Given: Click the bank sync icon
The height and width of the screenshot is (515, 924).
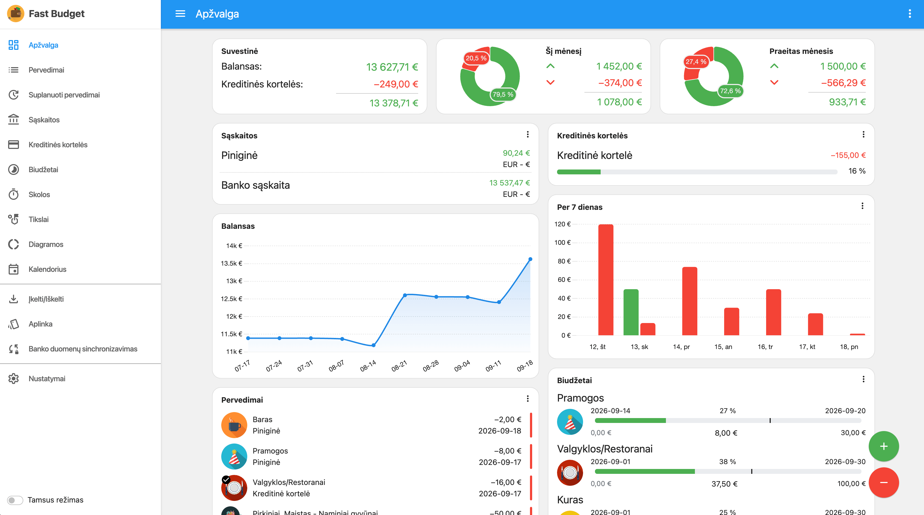Looking at the screenshot, I should tap(14, 348).
